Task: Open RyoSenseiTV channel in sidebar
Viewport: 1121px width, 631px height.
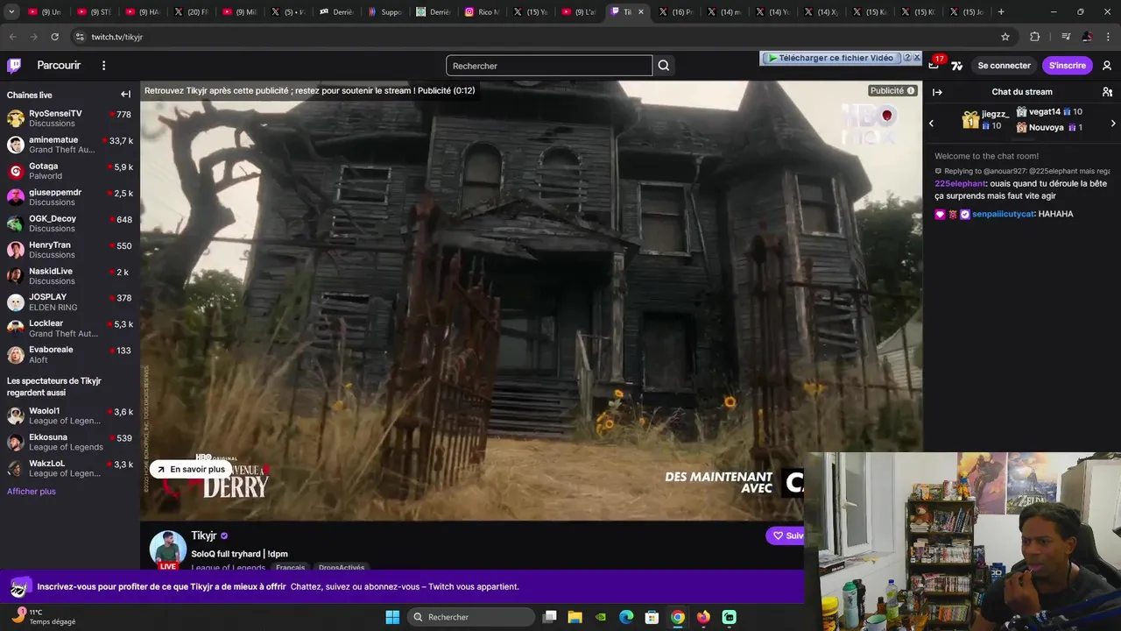Action: (x=70, y=118)
